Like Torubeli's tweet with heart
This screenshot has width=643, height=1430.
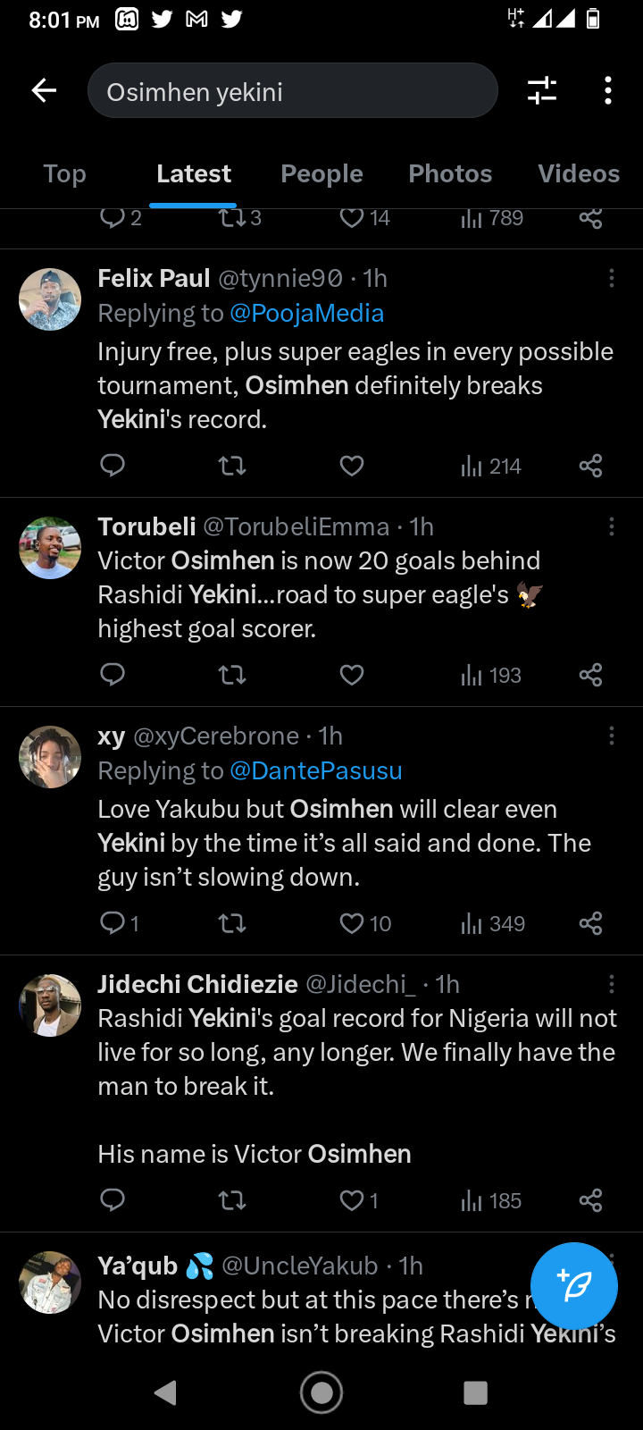tap(352, 675)
